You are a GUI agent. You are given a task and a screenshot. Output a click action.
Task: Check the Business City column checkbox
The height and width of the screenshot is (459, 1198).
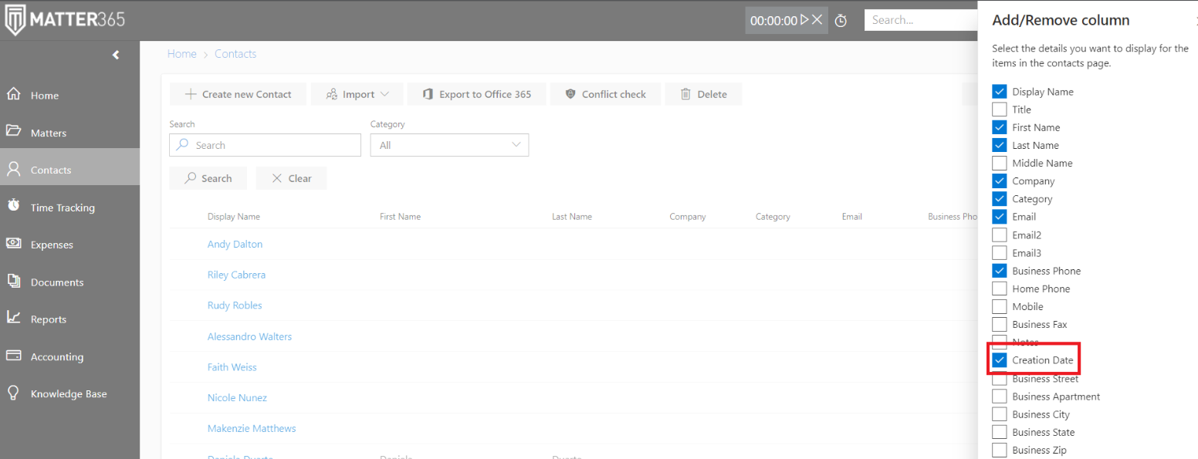tap(1000, 414)
